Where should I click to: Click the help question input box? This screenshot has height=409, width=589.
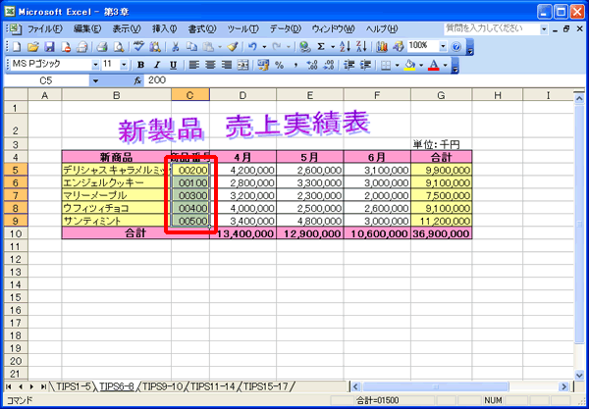pos(492,28)
